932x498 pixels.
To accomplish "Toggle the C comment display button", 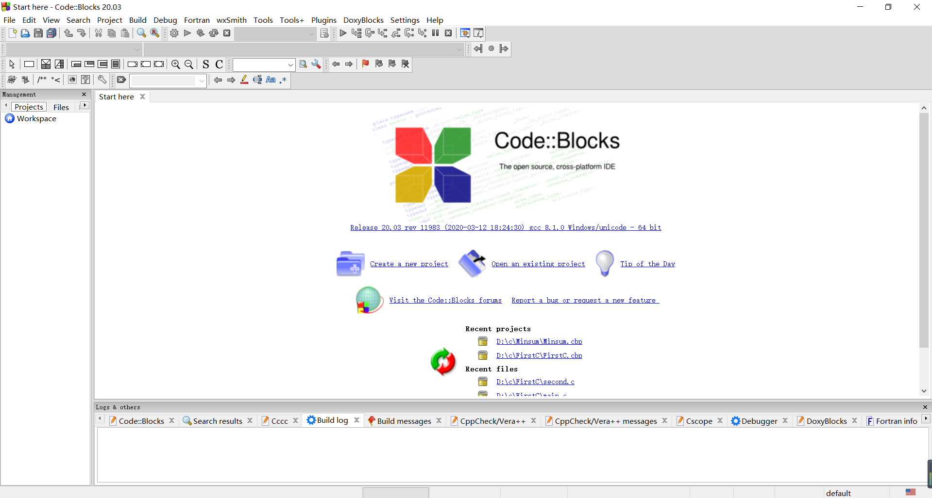I will [x=219, y=64].
